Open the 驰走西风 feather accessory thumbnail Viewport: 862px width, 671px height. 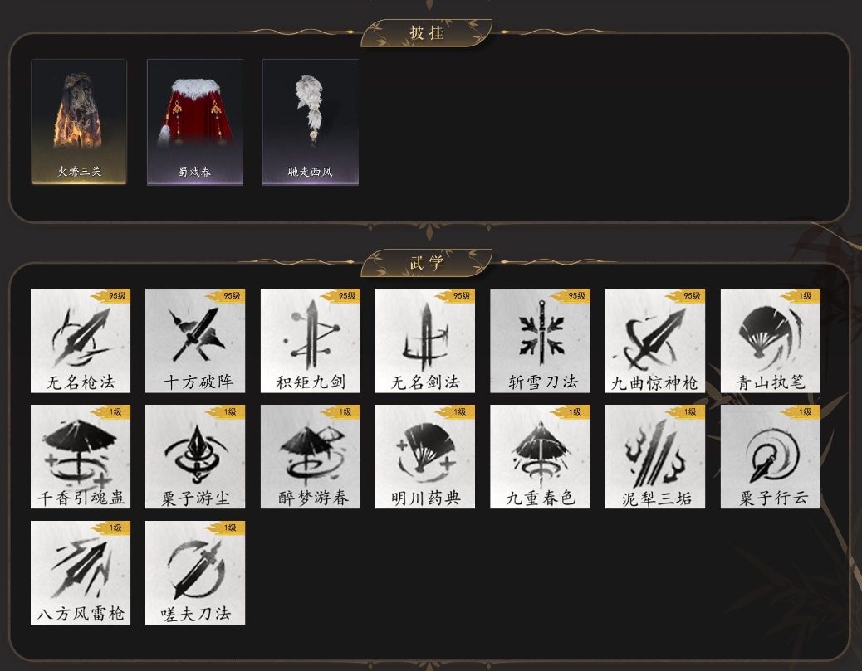(x=311, y=122)
